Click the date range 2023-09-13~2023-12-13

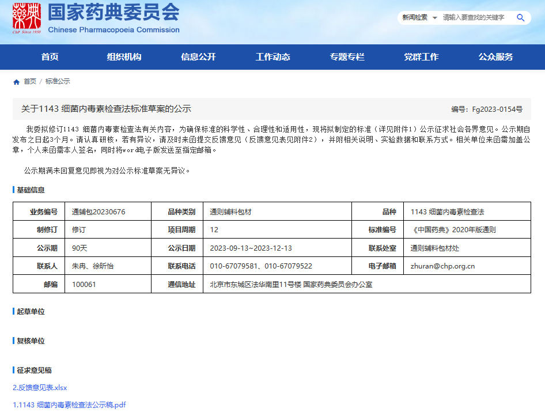tap(251, 248)
